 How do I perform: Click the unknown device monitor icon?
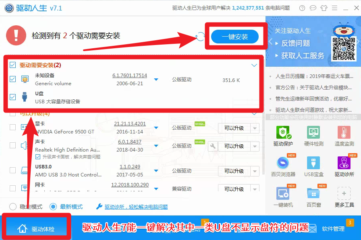tap(25, 79)
